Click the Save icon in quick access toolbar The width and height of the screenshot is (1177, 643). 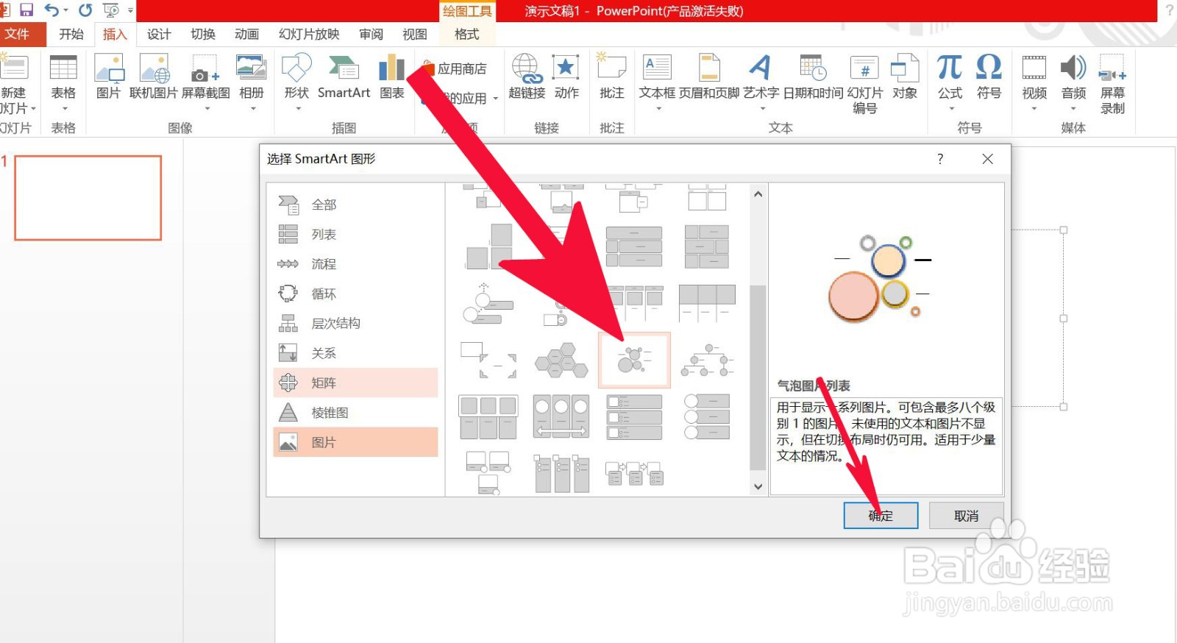click(26, 10)
